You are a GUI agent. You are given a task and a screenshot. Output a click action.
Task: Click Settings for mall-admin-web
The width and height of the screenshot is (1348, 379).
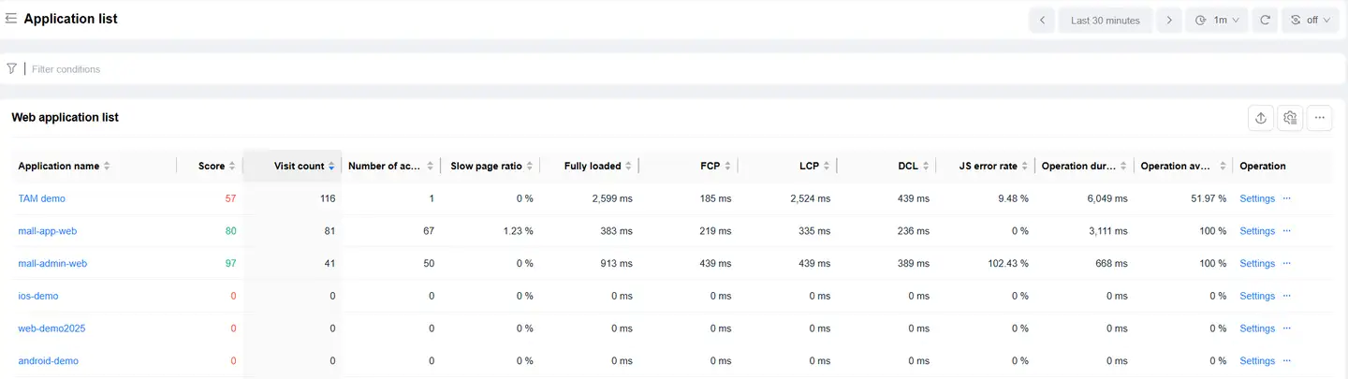point(1256,264)
